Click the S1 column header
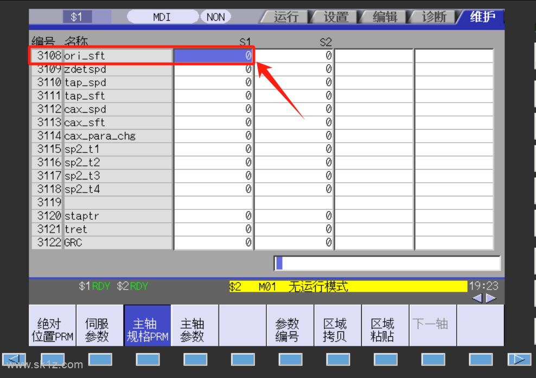 [245, 42]
